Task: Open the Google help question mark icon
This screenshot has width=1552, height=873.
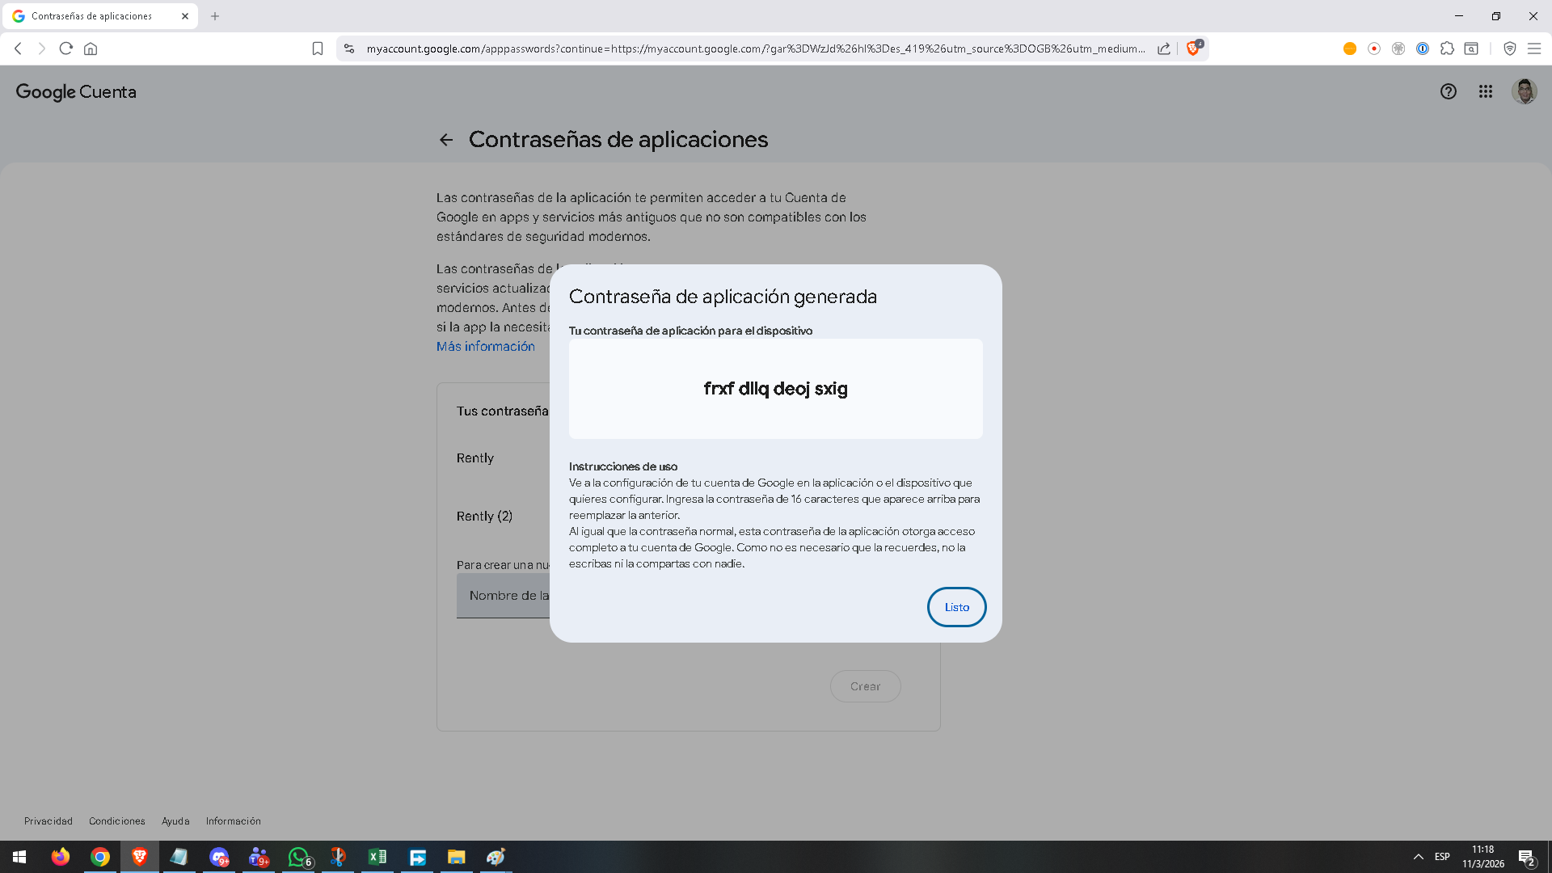Action: click(x=1448, y=91)
